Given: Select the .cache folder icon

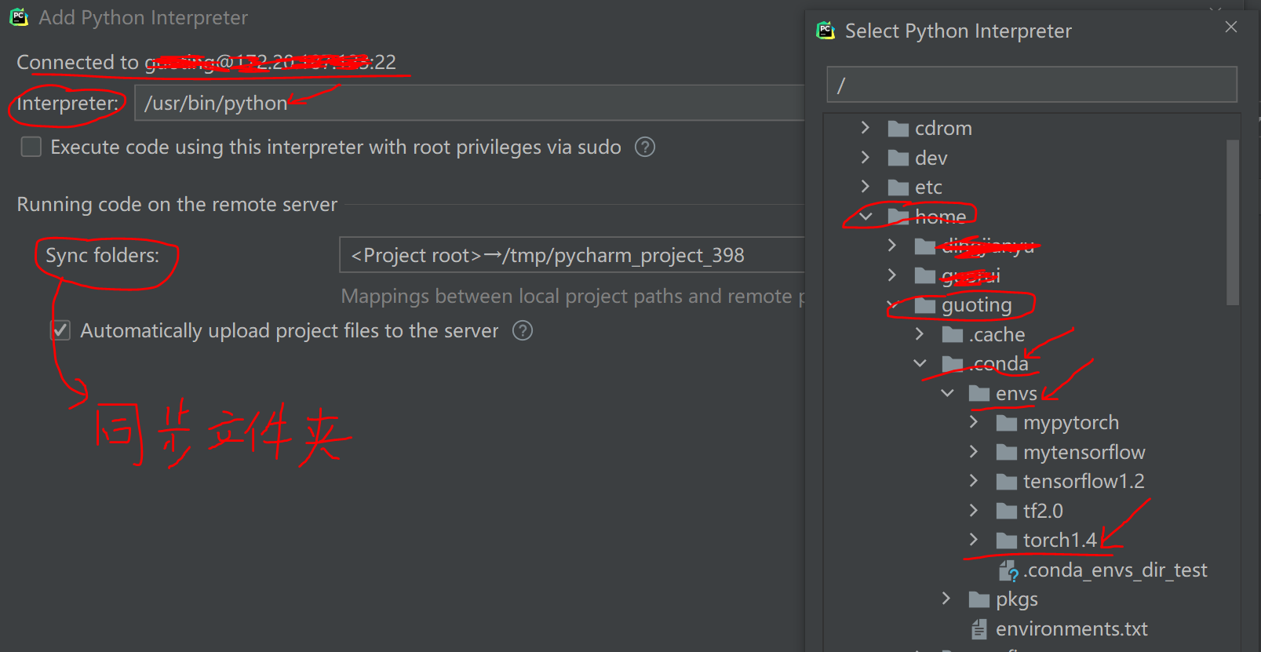Looking at the screenshot, I should tap(953, 335).
